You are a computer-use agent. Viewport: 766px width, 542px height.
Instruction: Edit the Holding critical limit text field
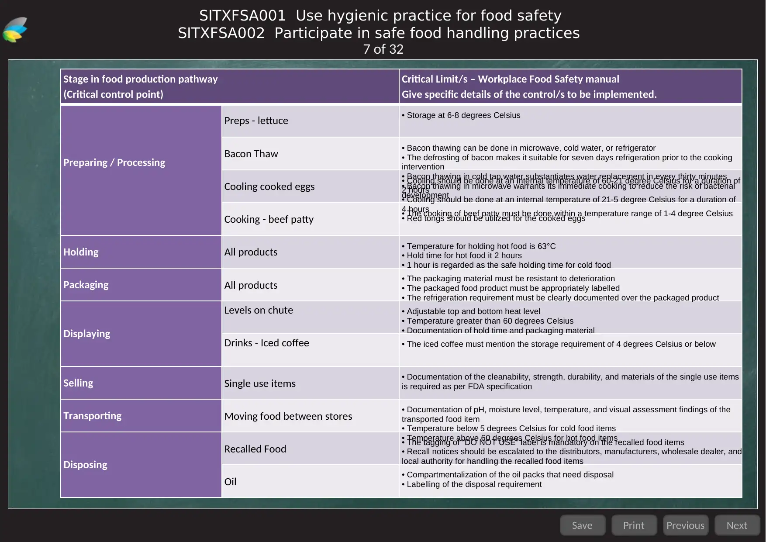(570, 252)
